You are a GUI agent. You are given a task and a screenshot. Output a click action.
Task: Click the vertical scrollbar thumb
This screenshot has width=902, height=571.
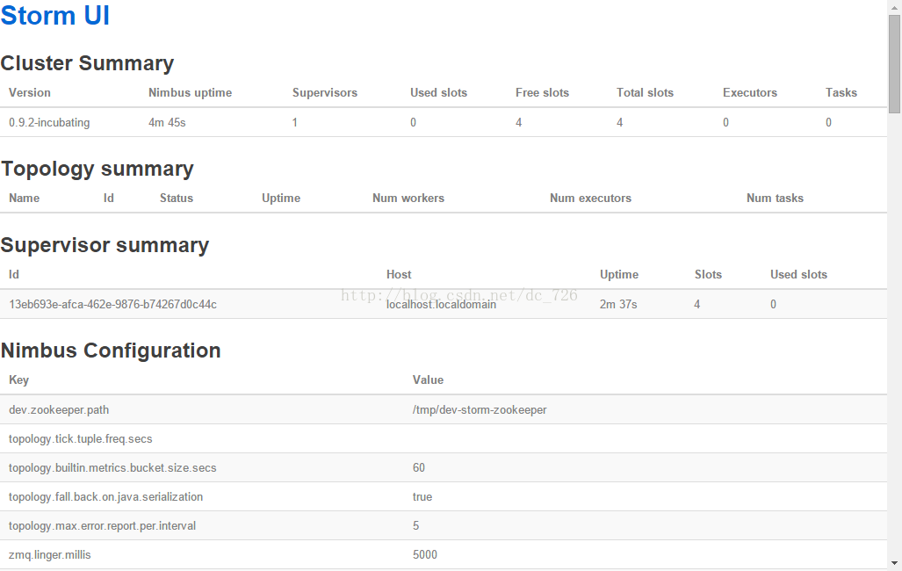click(894, 64)
